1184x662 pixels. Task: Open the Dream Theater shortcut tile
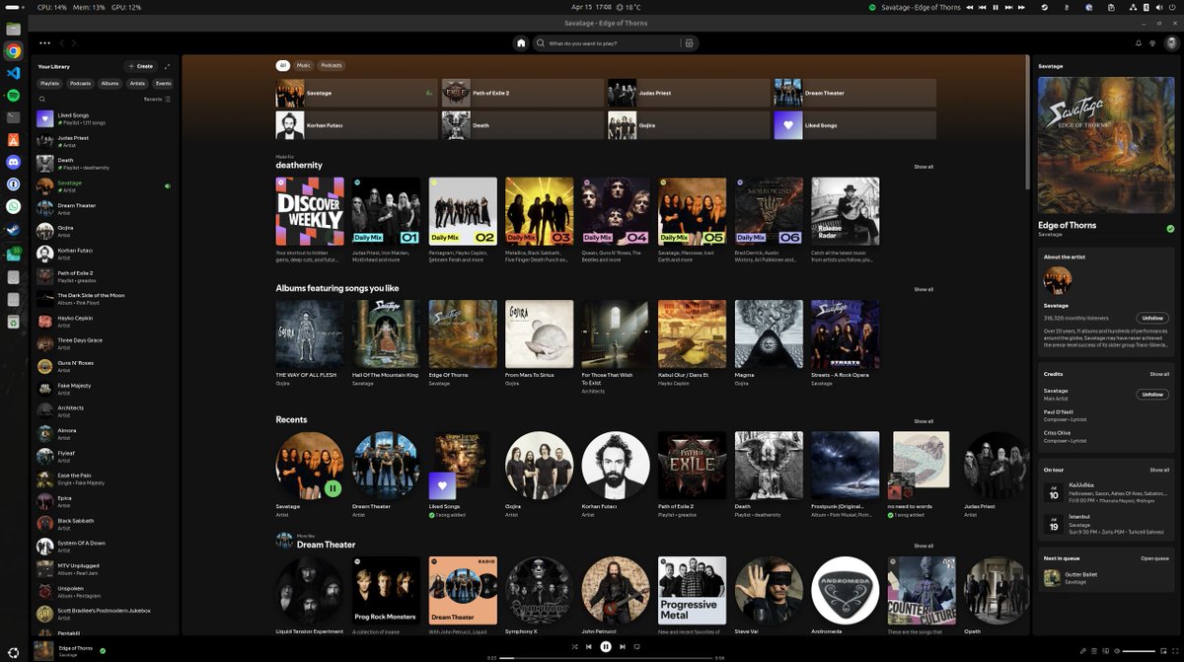pos(854,93)
